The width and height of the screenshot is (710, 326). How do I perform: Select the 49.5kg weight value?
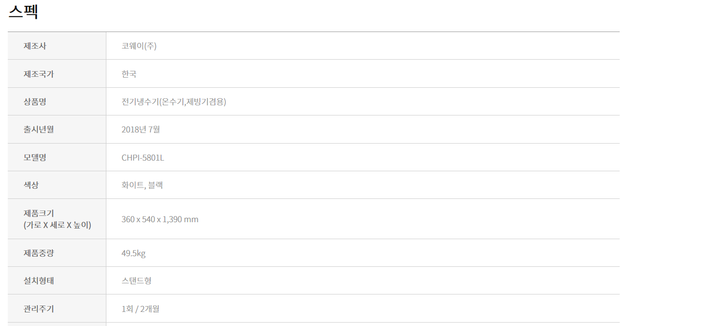coord(133,253)
